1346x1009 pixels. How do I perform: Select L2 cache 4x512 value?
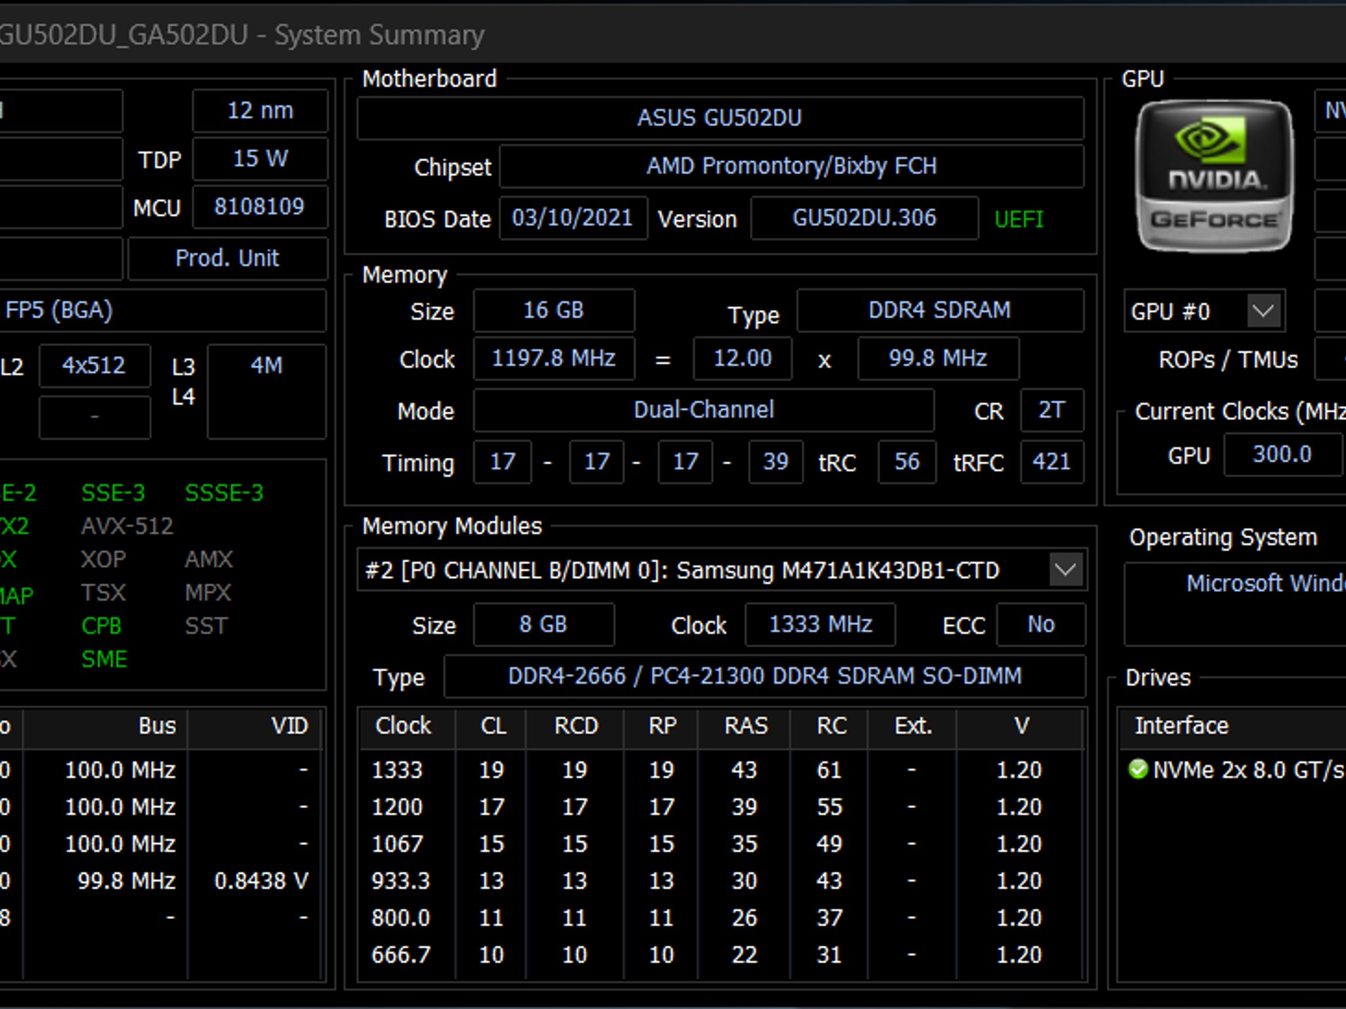(95, 365)
